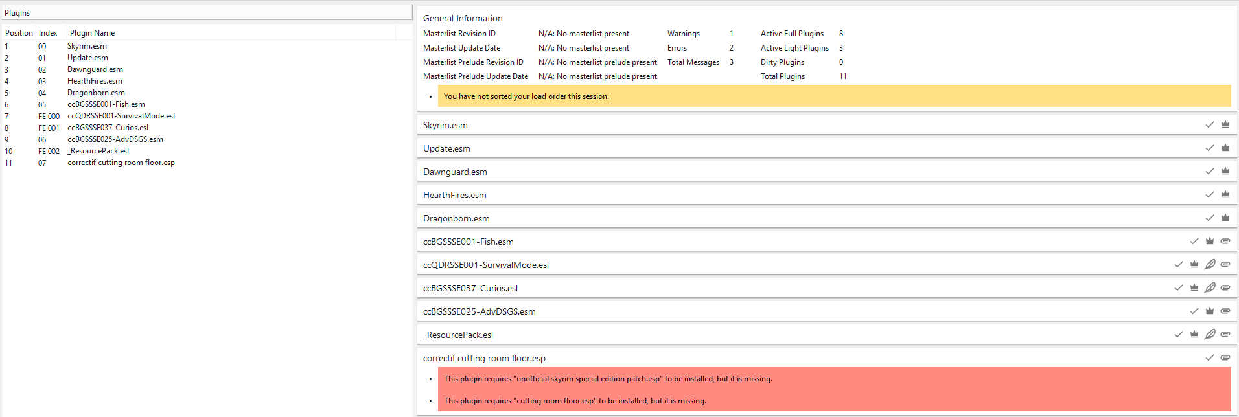Screen dimensions: 1239x417
Task: Click the master crown icon on Update.esm card
Action: point(1225,148)
